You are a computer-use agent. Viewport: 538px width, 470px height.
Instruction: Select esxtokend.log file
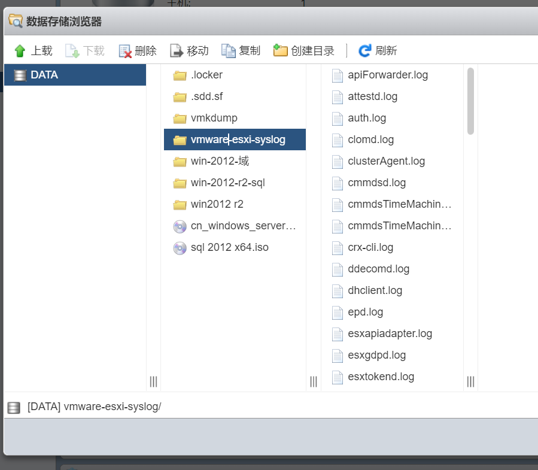[393, 377]
